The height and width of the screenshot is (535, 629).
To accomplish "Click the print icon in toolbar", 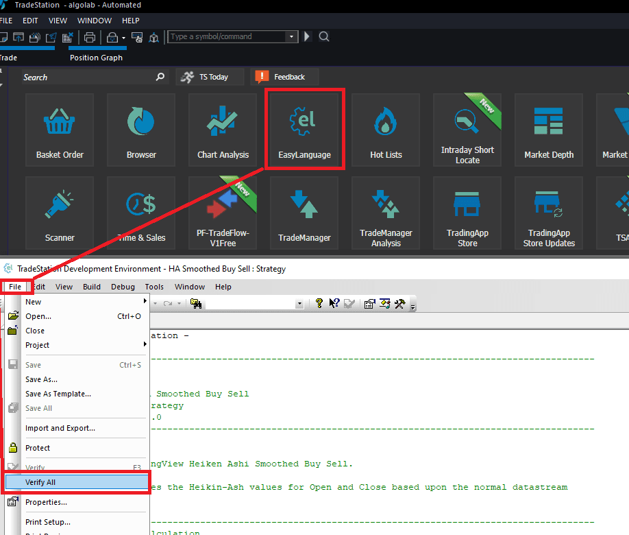I will click(88, 37).
